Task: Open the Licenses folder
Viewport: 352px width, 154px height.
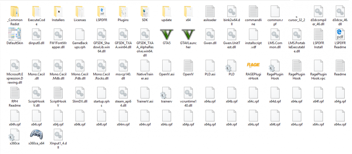Action: (x=80, y=12)
